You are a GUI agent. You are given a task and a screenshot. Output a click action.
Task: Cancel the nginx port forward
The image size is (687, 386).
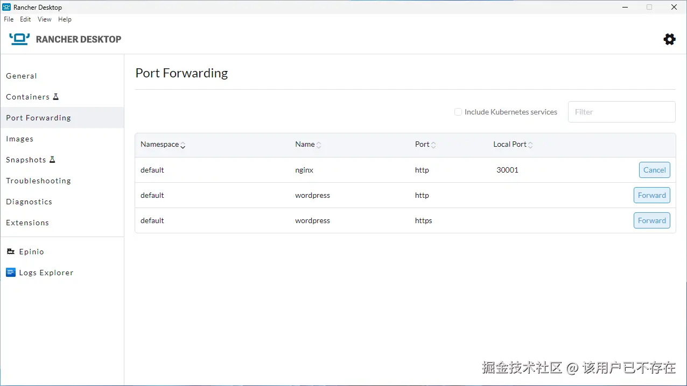[x=655, y=170]
